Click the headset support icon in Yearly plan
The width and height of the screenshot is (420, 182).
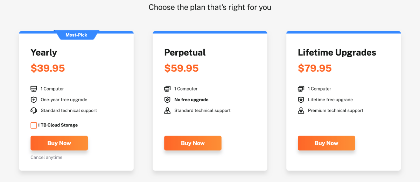point(34,110)
